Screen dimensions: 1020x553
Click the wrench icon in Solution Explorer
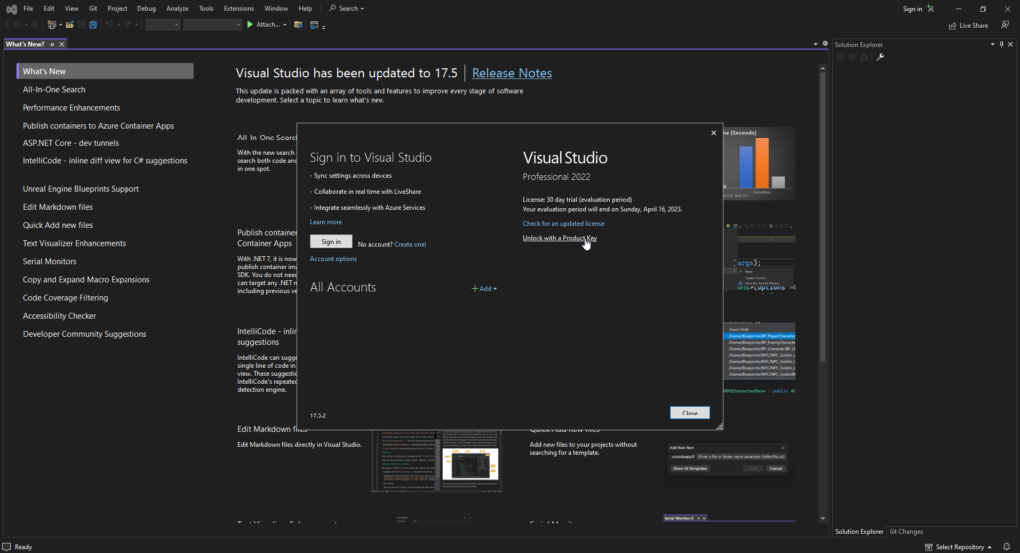click(880, 57)
